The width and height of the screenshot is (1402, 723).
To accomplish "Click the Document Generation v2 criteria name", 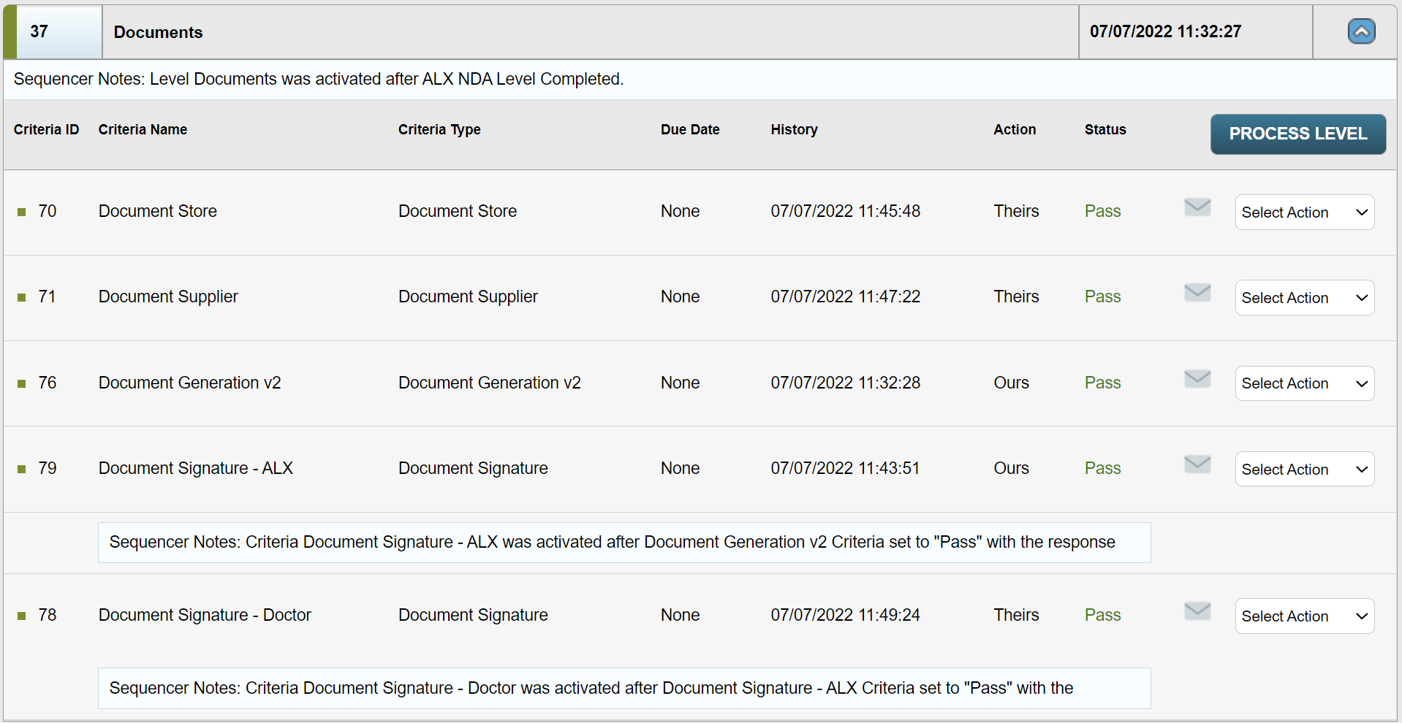I will (x=189, y=383).
